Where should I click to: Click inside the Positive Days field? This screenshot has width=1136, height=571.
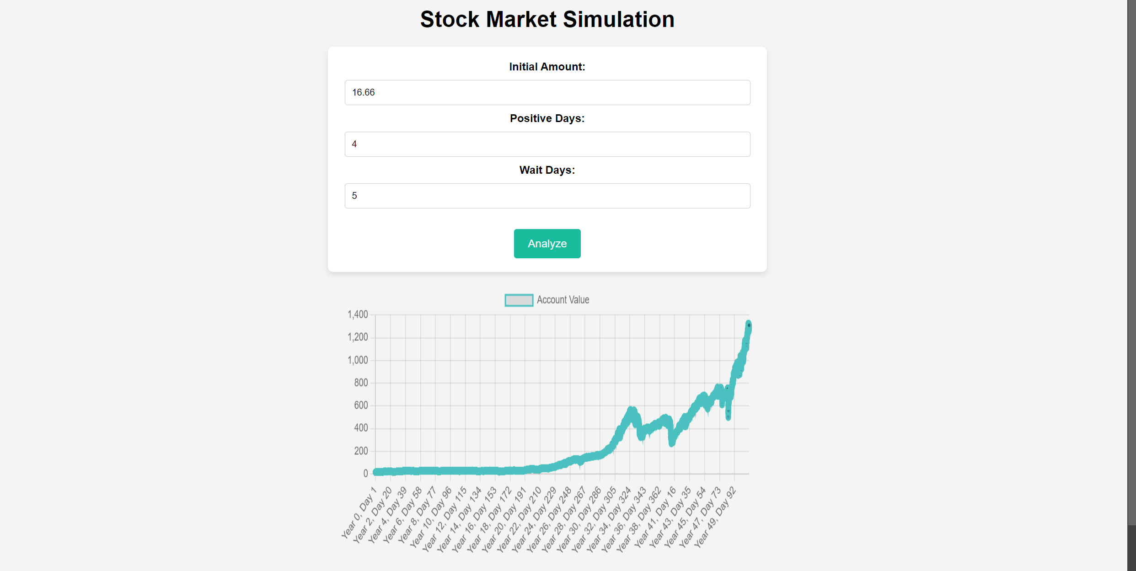(x=547, y=144)
